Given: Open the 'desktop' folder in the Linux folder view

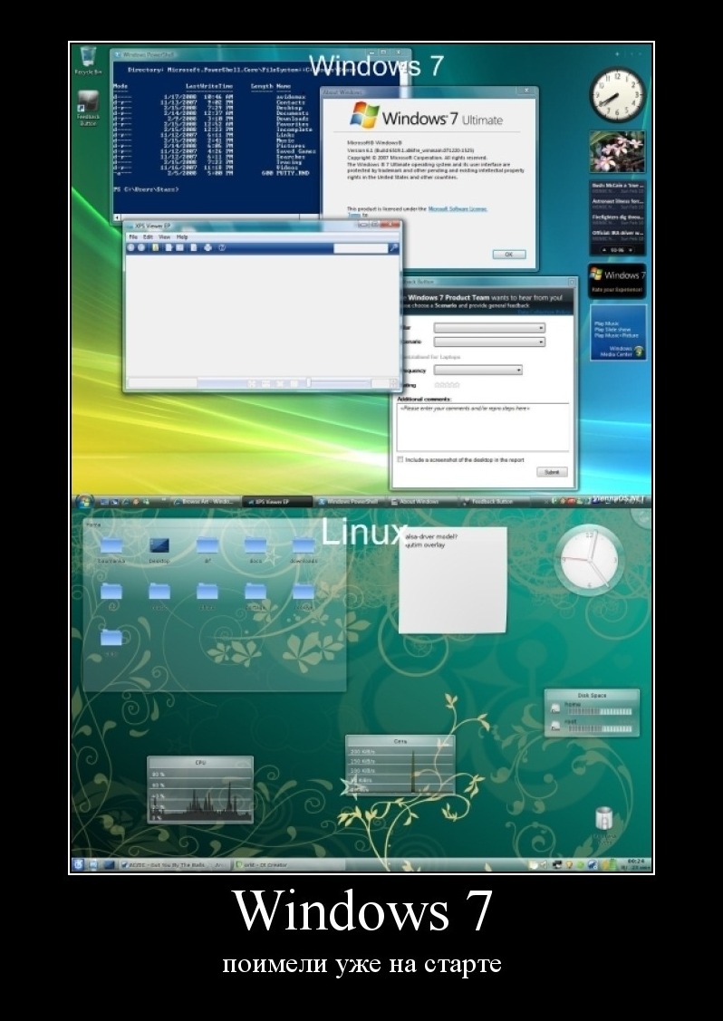Looking at the screenshot, I should click(159, 550).
